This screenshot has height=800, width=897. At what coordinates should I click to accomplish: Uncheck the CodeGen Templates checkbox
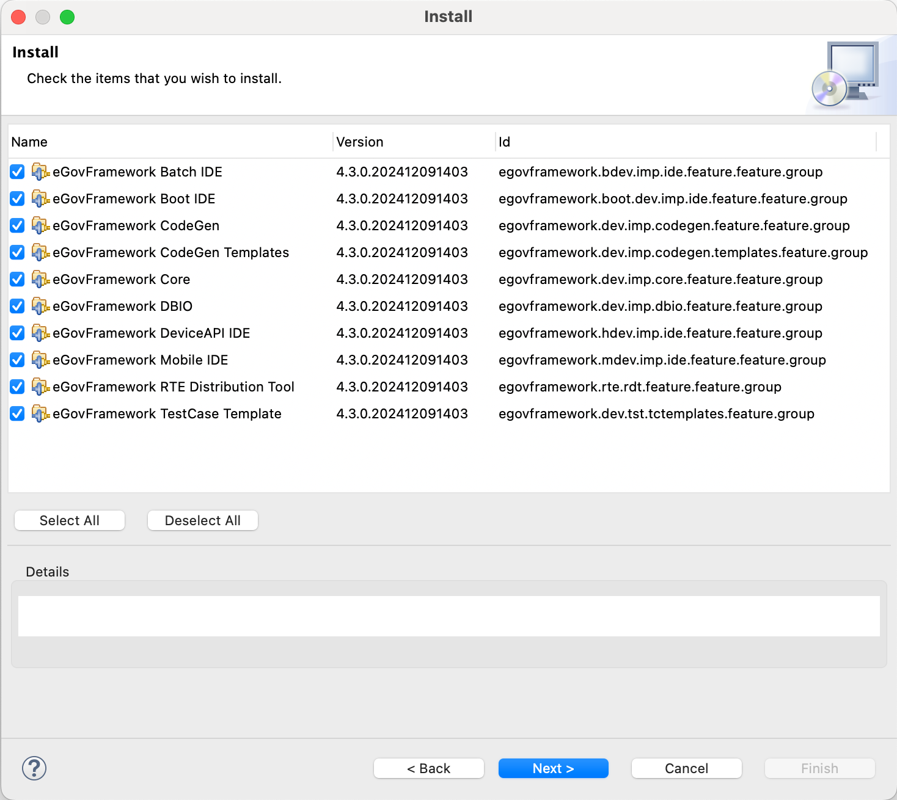click(17, 253)
